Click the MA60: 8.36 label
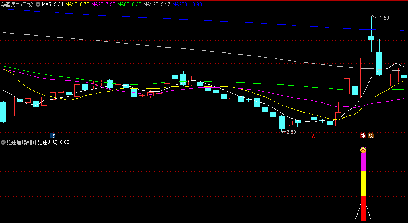408x223 pixels. point(129,4)
